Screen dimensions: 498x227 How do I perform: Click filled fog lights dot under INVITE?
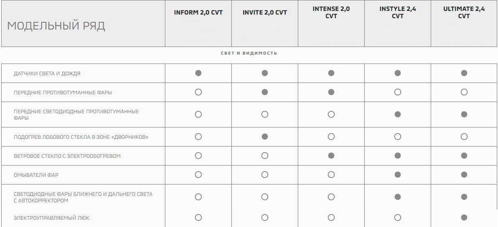tap(265, 92)
